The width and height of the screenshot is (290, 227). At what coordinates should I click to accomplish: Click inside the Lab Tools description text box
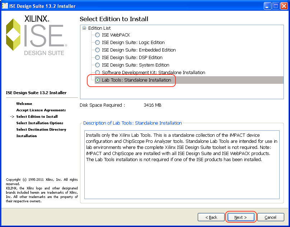pos(182,165)
